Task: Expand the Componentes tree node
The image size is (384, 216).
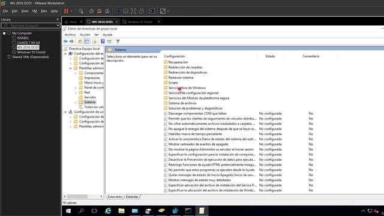Action: coord(76,73)
